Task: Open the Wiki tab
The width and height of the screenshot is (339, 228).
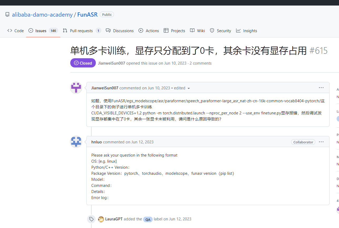Action: click(197, 31)
